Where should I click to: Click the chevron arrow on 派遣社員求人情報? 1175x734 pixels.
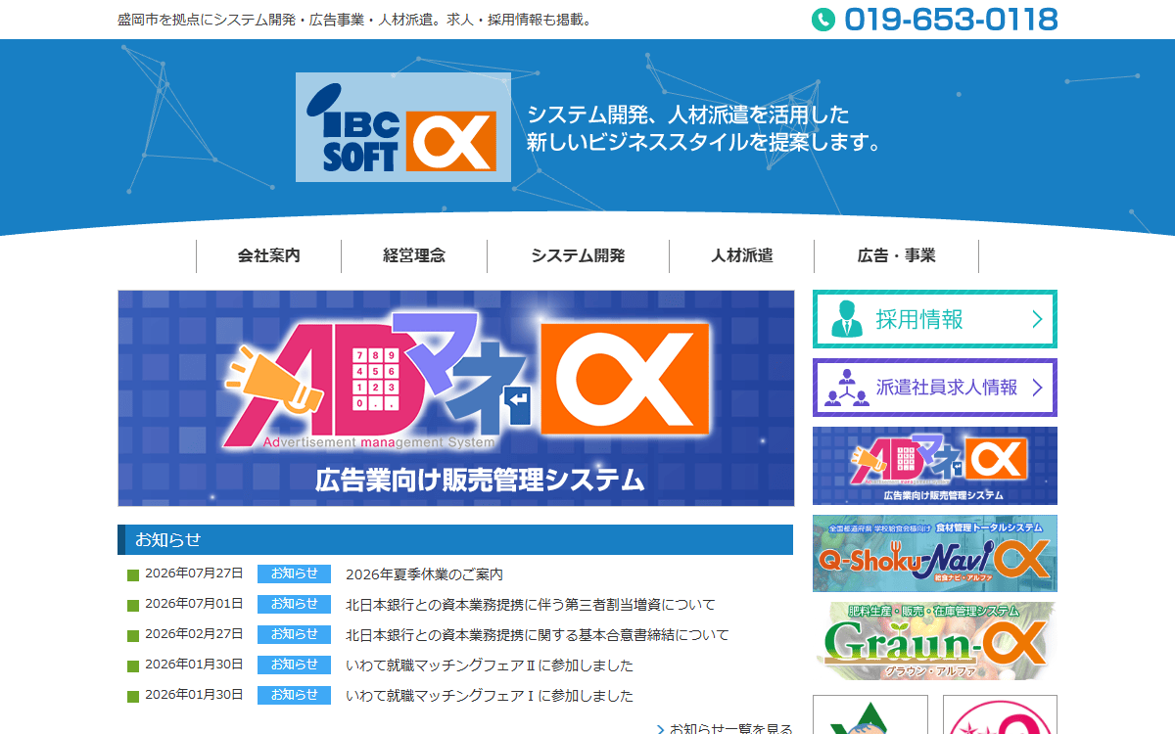tap(1037, 388)
